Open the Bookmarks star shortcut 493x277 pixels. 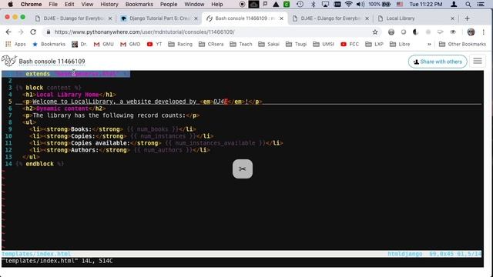pyautogui.click(x=49, y=45)
